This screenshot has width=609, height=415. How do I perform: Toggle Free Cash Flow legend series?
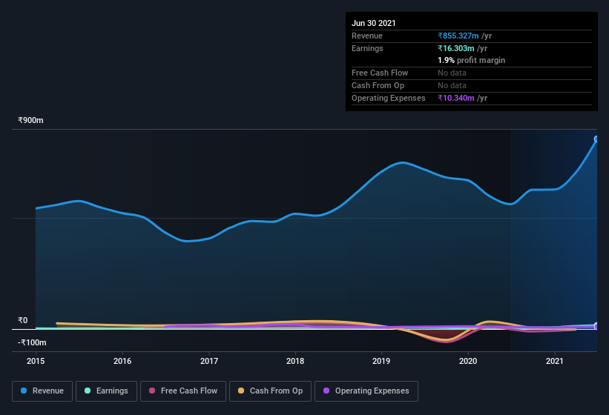point(183,391)
